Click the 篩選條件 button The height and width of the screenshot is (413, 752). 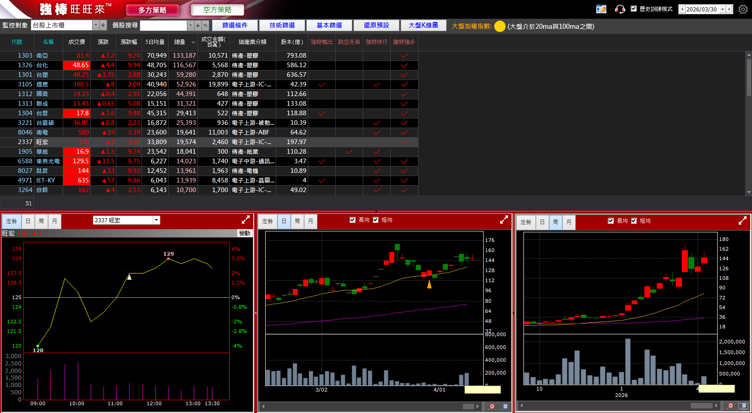235,26
